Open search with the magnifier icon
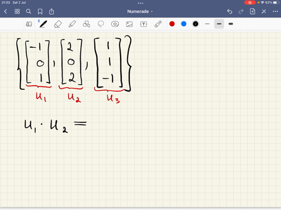The image size is (281, 210). pos(29,12)
